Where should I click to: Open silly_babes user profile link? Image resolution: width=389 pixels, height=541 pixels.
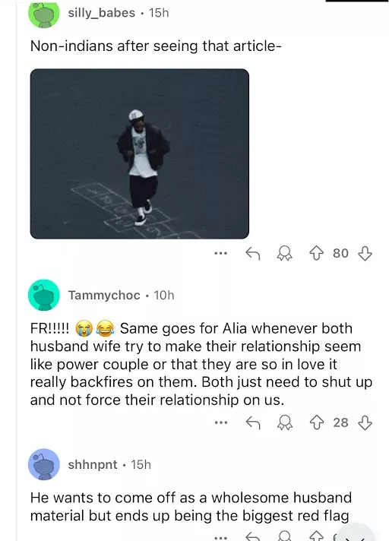pos(101,13)
